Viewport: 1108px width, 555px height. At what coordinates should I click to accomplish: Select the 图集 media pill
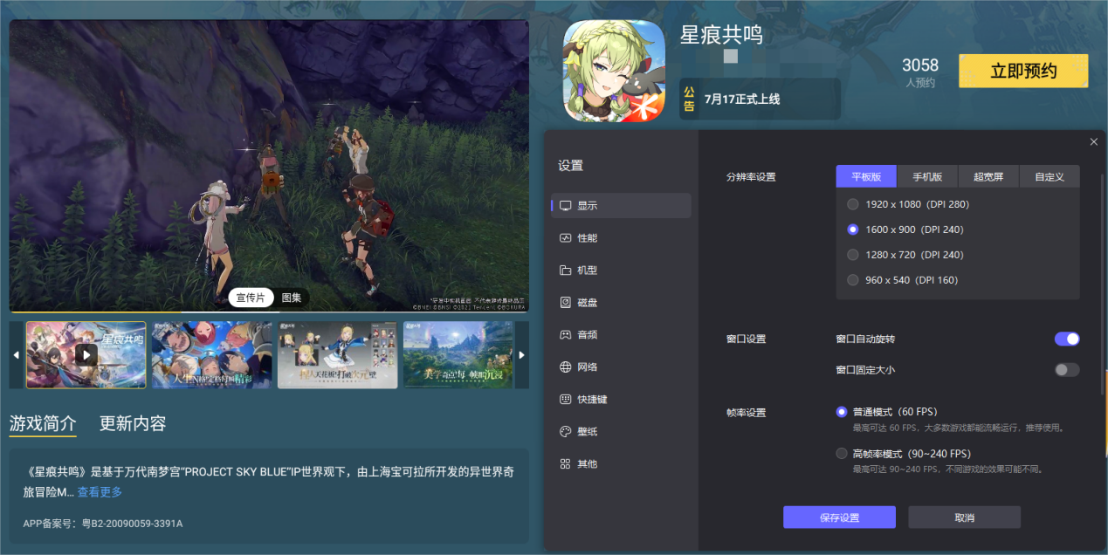[292, 298]
